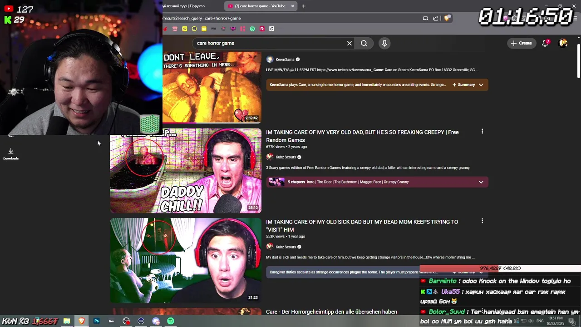The width and height of the screenshot is (581, 327).
Task: Open the yellow HD bookmark
Action: 184,29
